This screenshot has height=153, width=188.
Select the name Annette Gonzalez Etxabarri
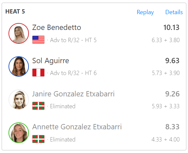pos(77,127)
